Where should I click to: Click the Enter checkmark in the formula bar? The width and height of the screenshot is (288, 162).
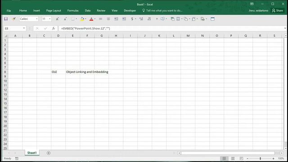click(45, 28)
